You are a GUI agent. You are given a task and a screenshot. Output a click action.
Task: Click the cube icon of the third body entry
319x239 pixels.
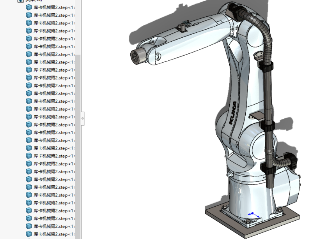29,23
